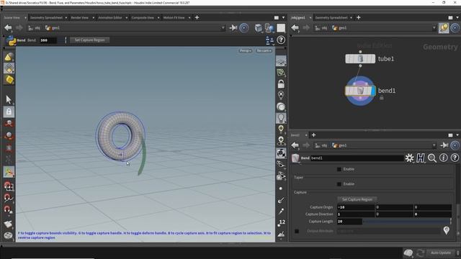Open the node info 'i' icon in the parameter header
Screen dimensions: 461x259
coord(444,158)
